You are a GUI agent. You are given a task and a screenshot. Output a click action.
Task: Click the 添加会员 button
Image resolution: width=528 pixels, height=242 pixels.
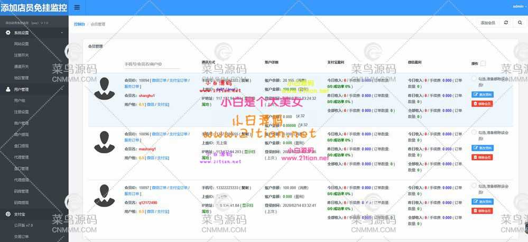click(x=488, y=23)
